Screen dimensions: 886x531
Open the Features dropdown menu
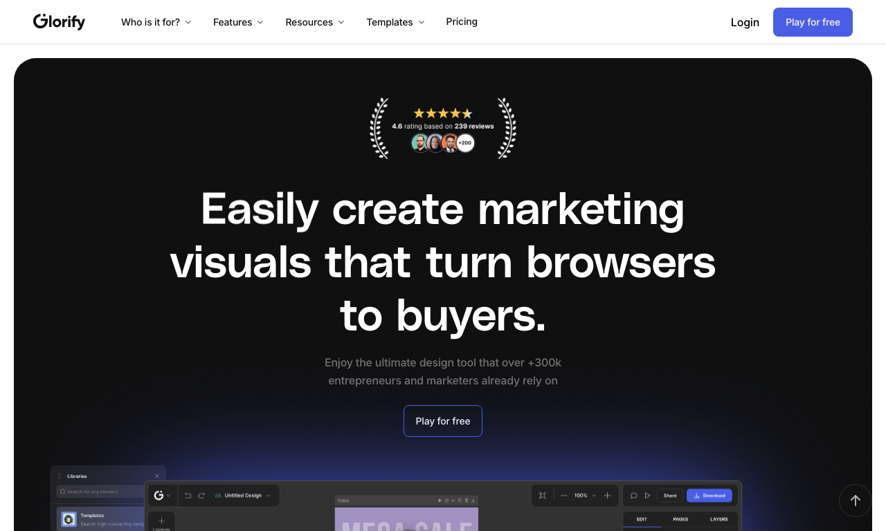coord(238,22)
